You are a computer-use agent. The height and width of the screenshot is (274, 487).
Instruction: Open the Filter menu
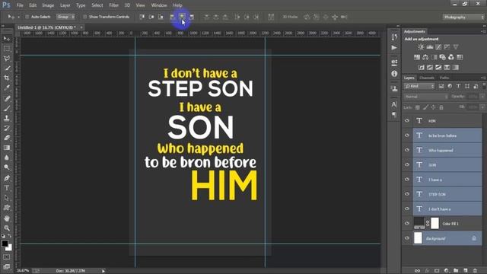113,5
